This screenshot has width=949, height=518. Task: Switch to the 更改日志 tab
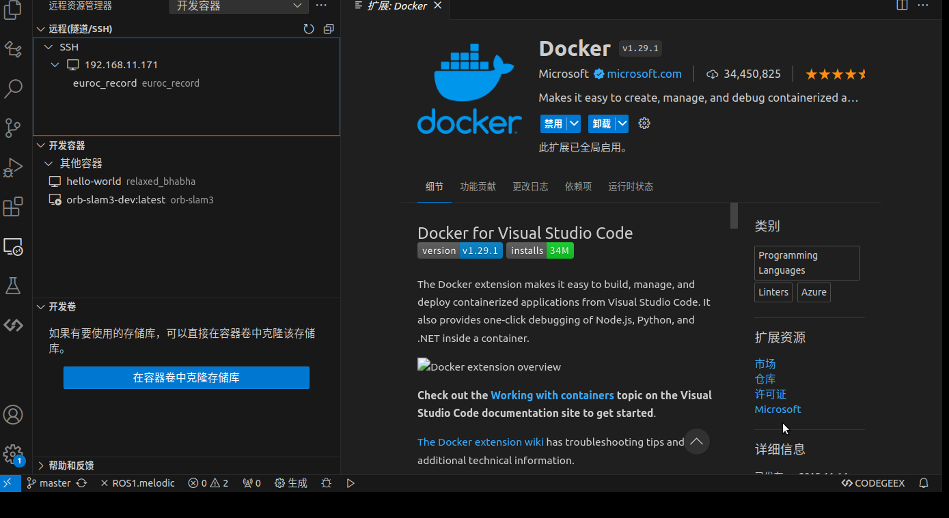click(x=530, y=186)
